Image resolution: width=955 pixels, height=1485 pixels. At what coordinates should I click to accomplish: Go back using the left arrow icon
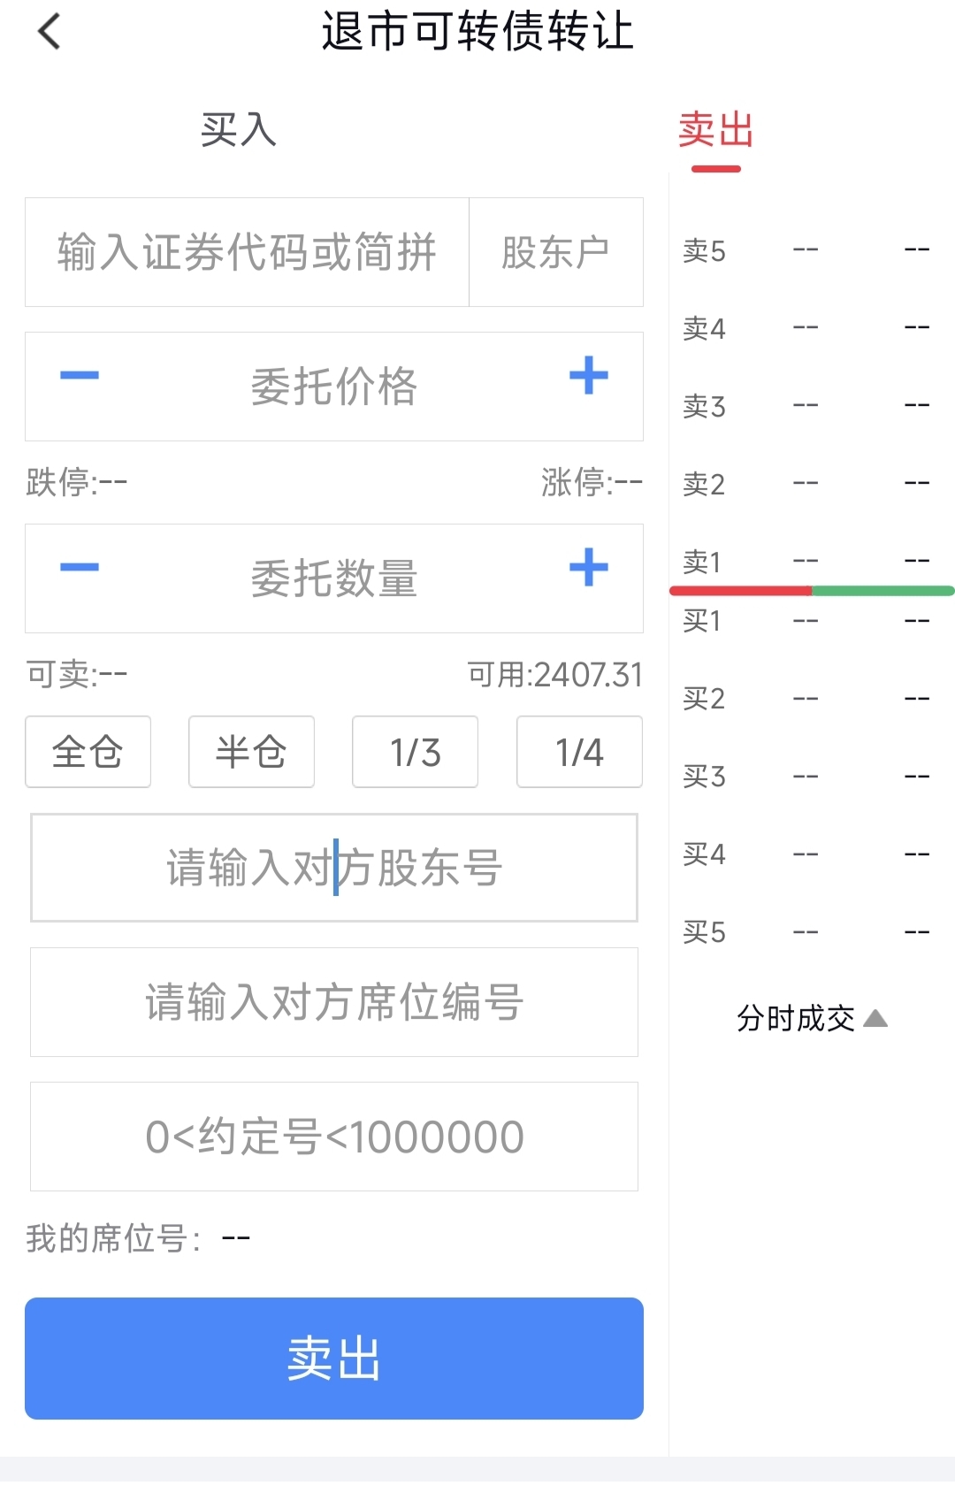click(50, 32)
